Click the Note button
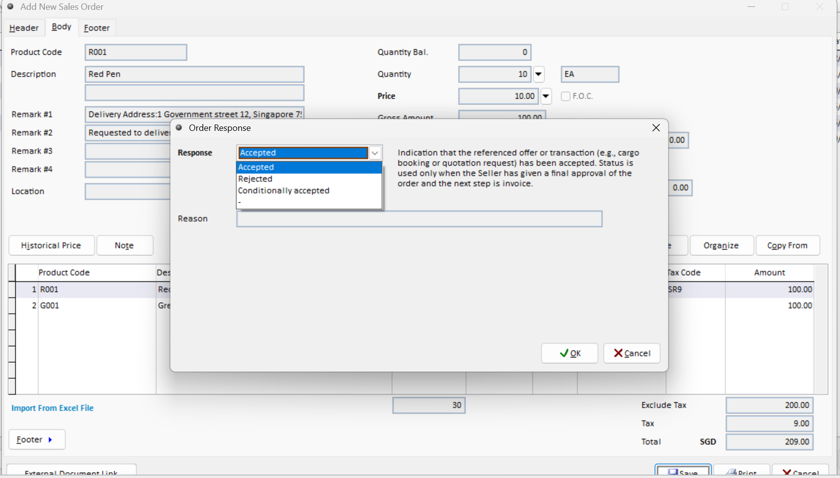 [125, 246]
